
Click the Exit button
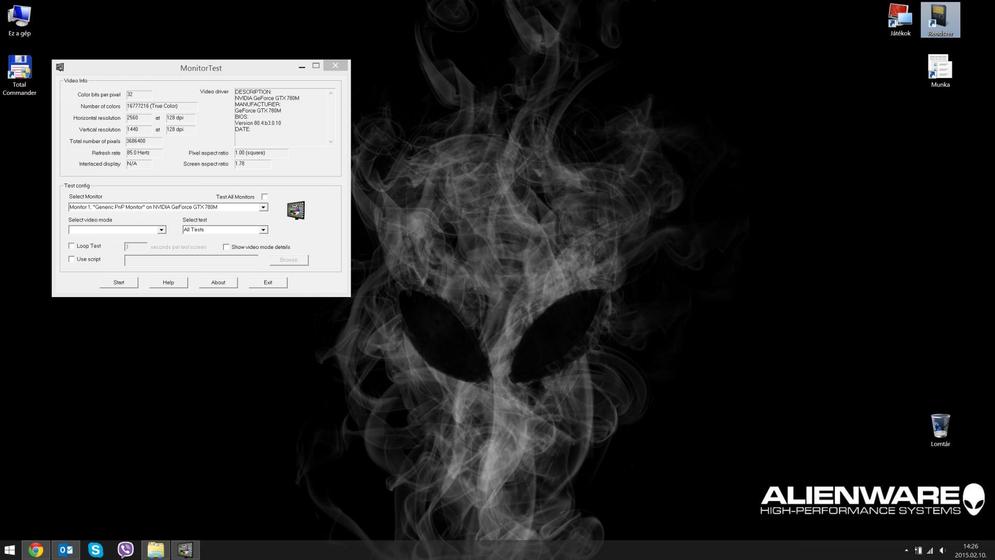click(x=268, y=283)
